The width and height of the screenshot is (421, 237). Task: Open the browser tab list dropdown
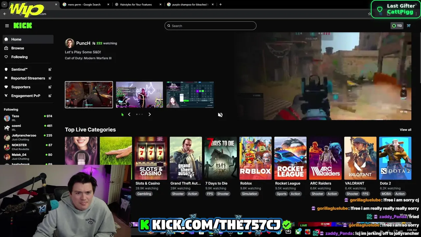pyautogui.click(x=4, y=5)
